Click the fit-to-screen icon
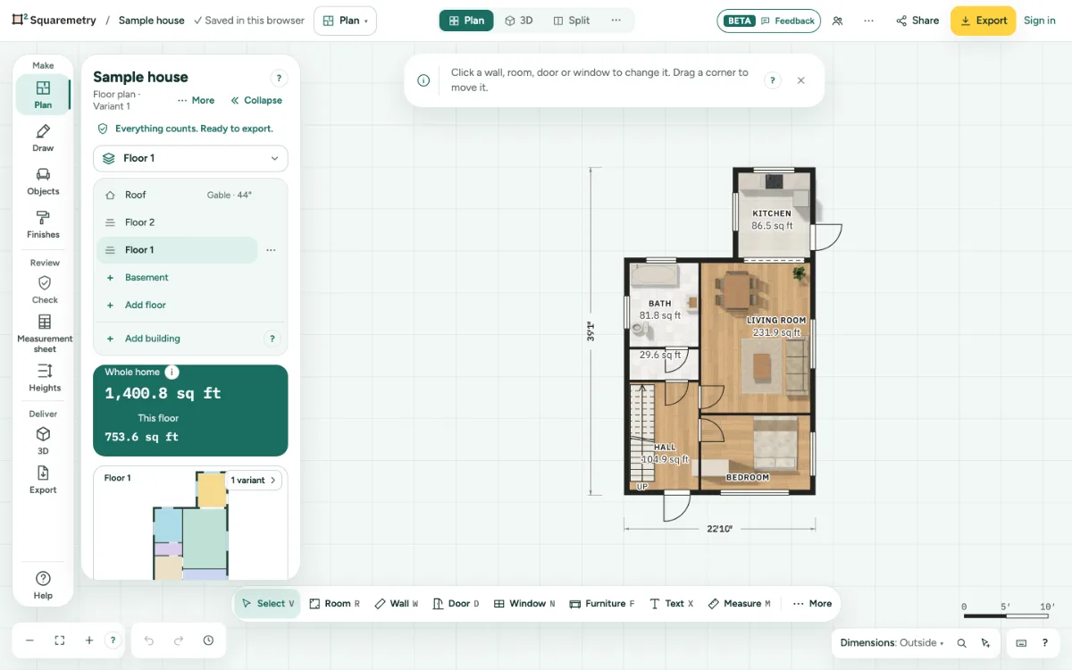The height and width of the screenshot is (670, 1072). click(60, 641)
